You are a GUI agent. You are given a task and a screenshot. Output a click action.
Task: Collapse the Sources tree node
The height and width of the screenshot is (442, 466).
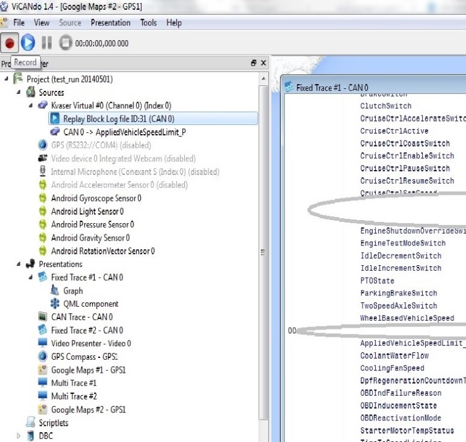coord(19,92)
